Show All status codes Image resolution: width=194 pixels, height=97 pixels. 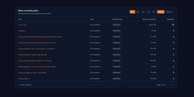coord(153,12)
